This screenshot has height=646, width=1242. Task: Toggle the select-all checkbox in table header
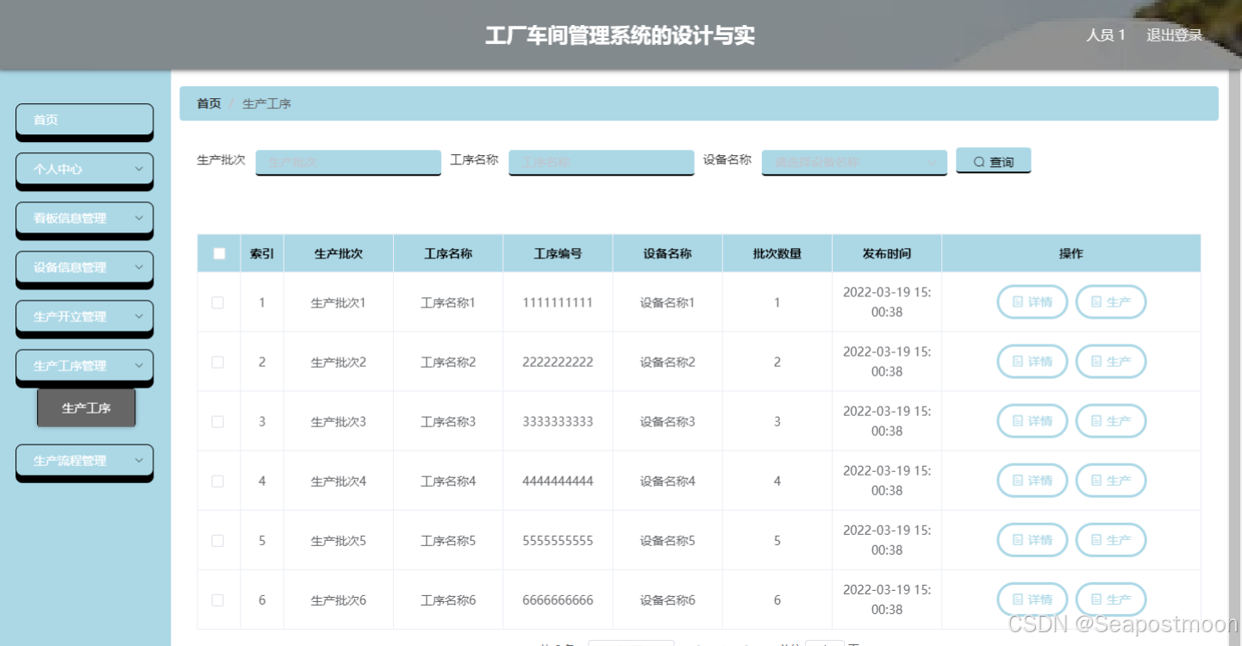(x=218, y=252)
